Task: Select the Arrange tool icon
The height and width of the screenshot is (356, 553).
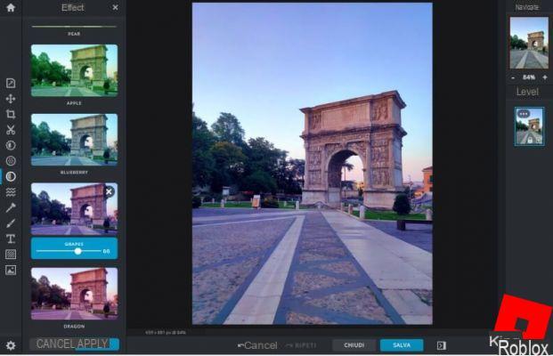Action: [x=11, y=83]
